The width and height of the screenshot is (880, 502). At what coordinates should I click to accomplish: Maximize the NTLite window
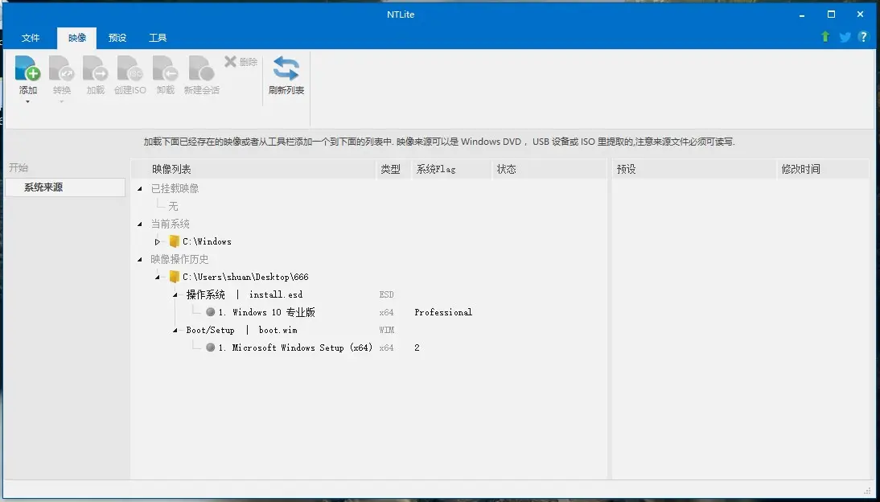click(x=831, y=14)
